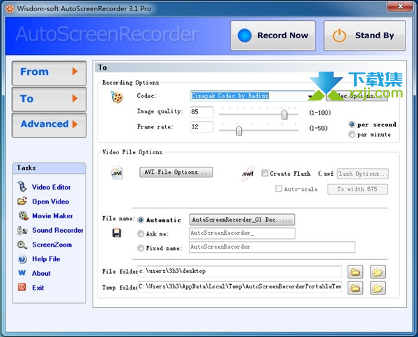Click the Frame rate value field
The image size is (418, 337).
(x=201, y=127)
